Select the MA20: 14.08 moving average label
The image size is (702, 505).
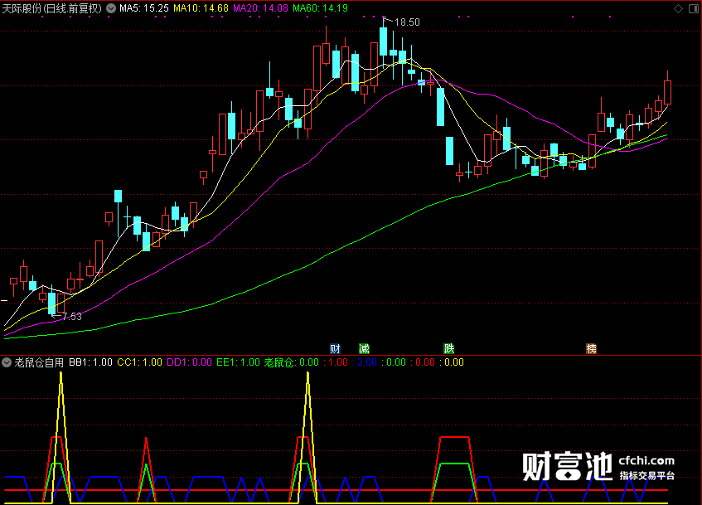[260, 8]
